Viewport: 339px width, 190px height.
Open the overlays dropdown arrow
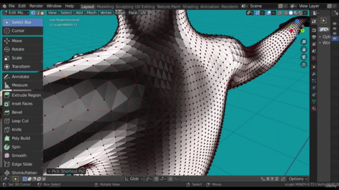[x=273, y=13]
